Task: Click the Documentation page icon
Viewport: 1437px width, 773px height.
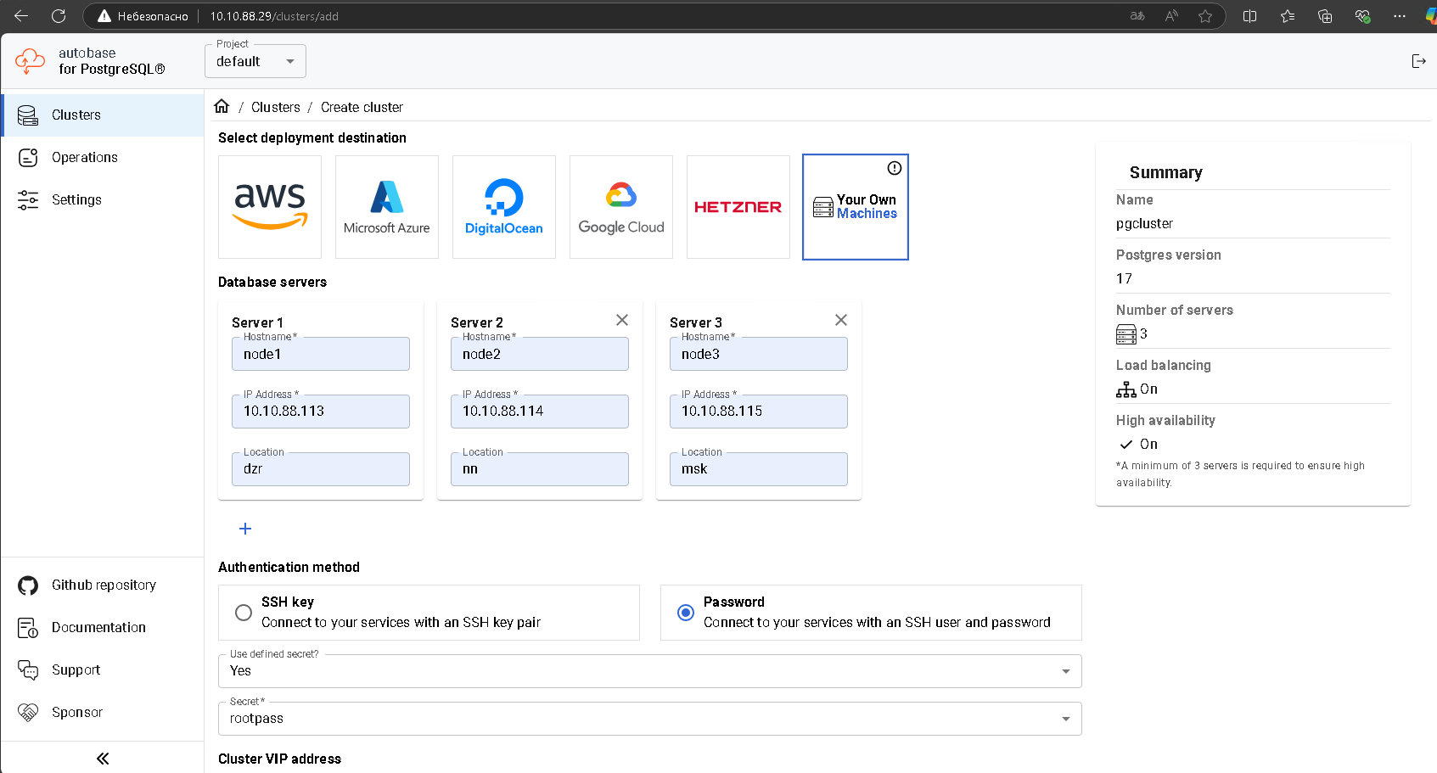Action: tap(28, 628)
